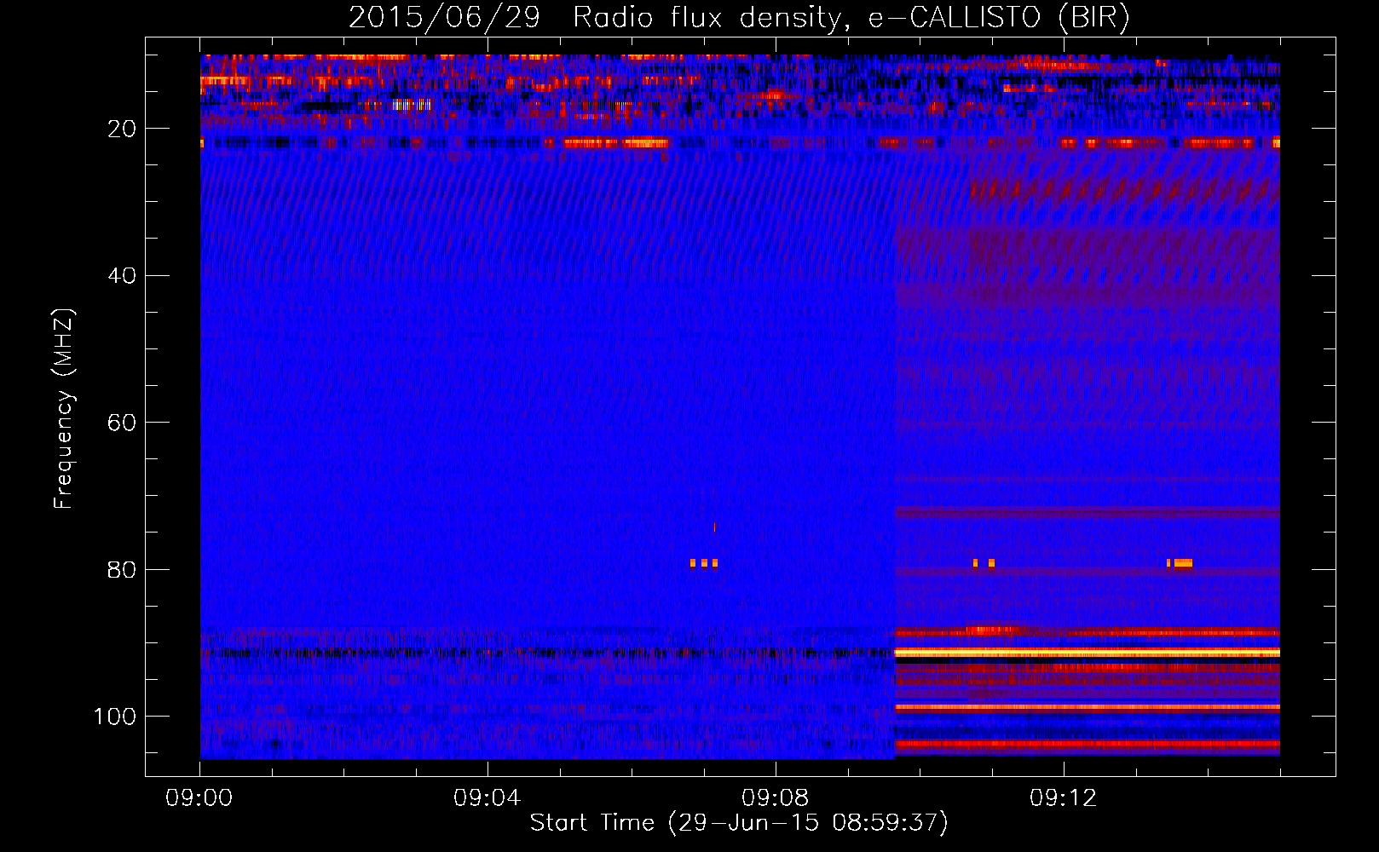Click the plot title "Radio flux density, e-CALLISTO (BIR)"

click(x=851, y=18)
